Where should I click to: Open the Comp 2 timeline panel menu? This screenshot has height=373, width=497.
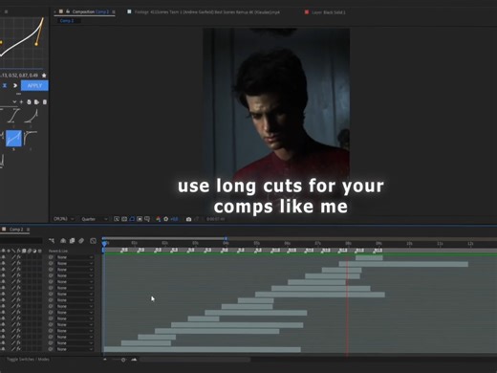[28, 230]
